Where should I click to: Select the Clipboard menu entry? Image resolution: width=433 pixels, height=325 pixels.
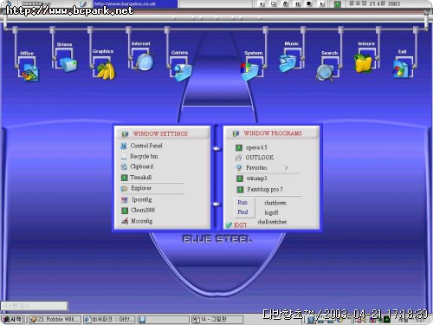click(141, 166)
